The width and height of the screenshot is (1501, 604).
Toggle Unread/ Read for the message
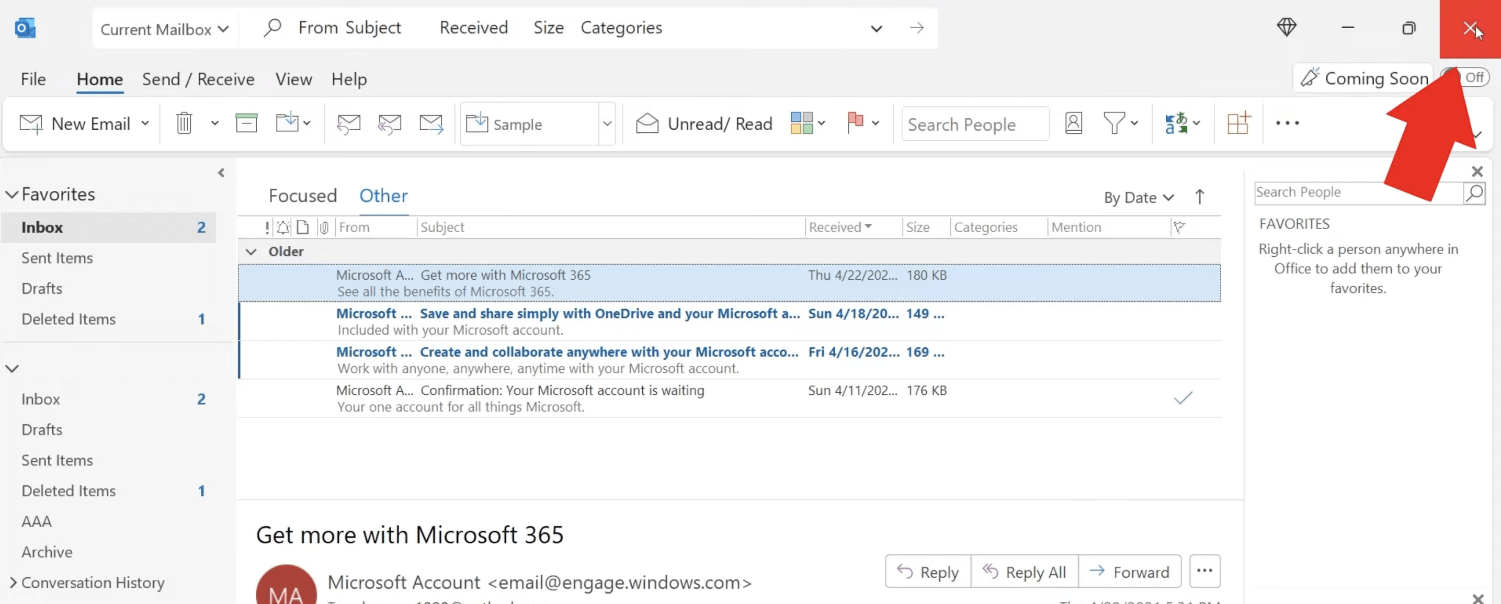[704, 123]
